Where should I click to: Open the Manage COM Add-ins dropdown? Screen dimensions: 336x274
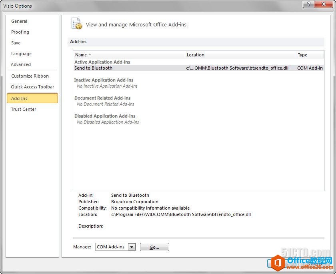132,247
